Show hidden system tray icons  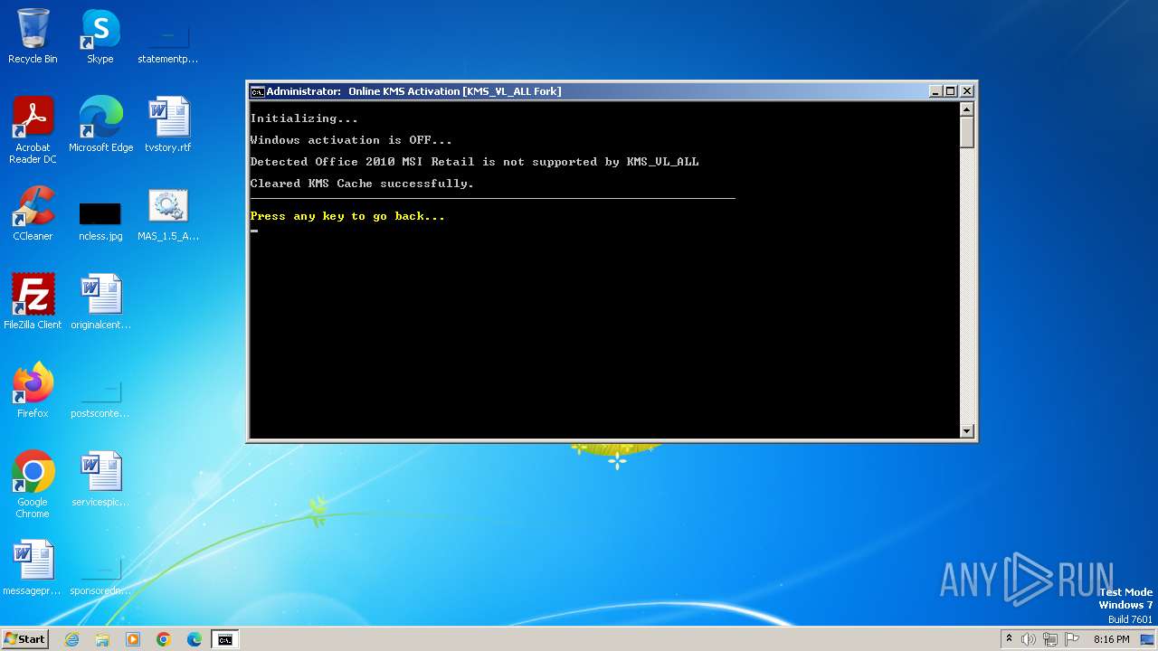tap(1010, 639)
